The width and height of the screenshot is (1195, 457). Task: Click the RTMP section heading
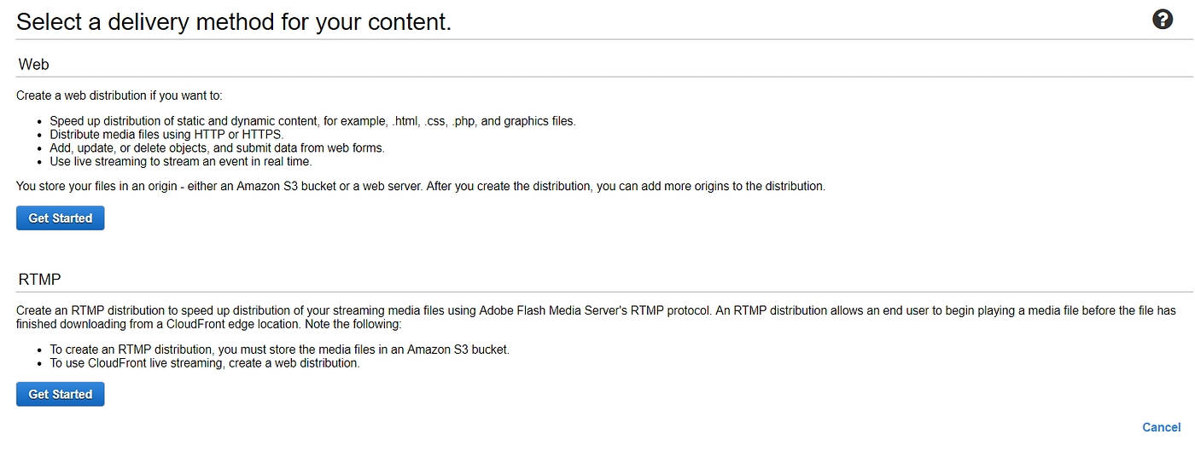[x=39, y=280]
